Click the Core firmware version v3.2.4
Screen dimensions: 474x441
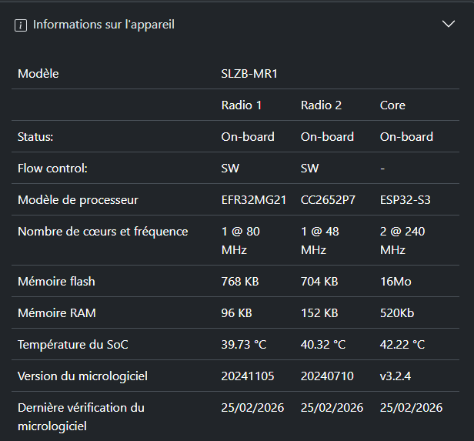click(x=395, y=376)
